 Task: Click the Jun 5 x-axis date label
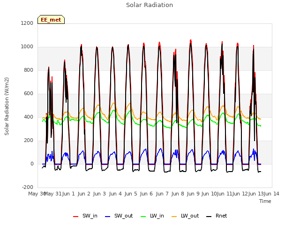[x=131, y=194]
